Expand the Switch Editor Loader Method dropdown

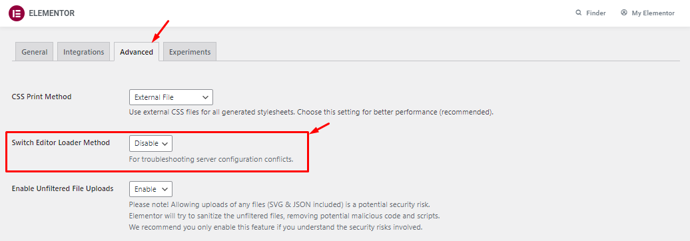pyautogui.click(x=151, y=143)
